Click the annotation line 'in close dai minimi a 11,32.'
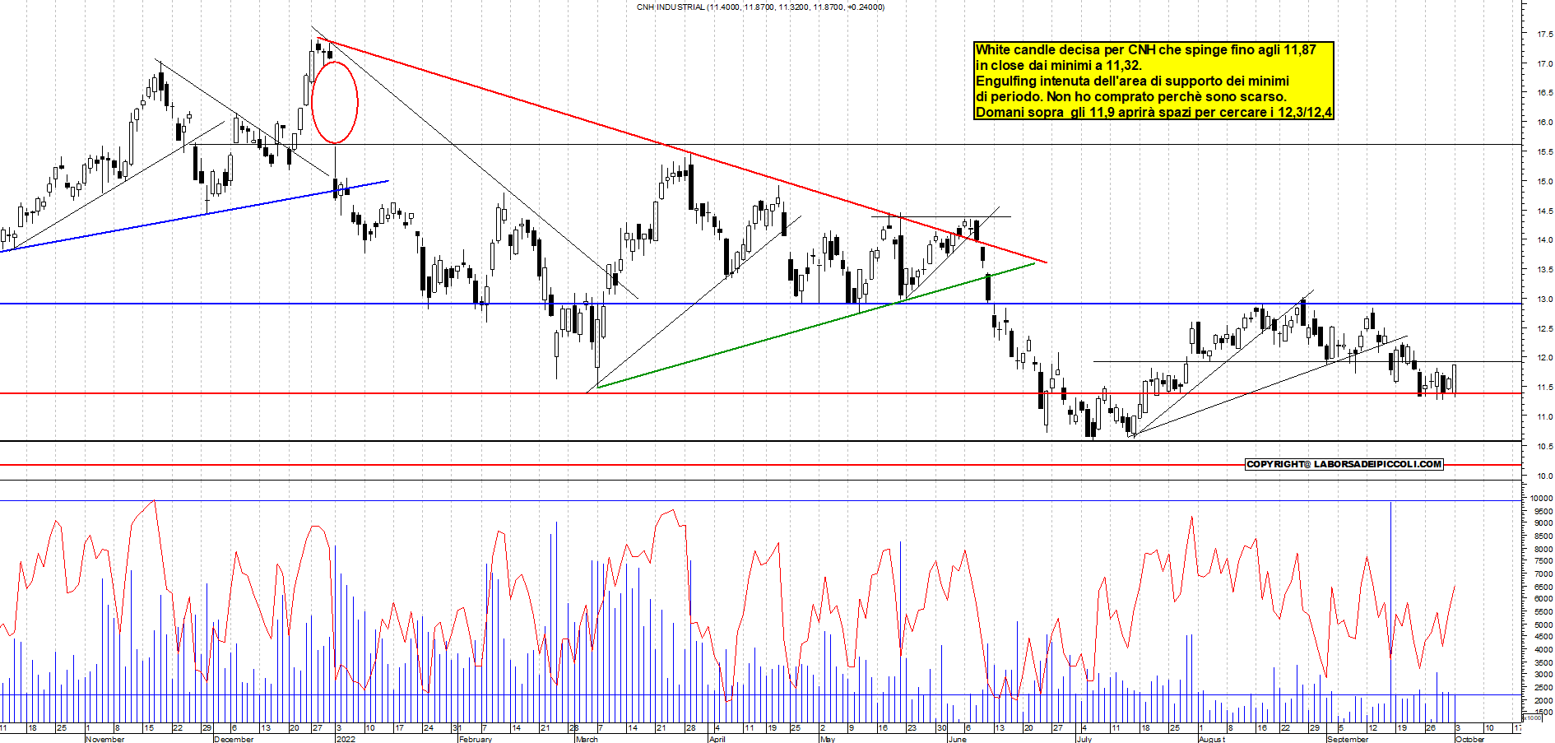The height and width of the screenshot is (743, 1555). coord(1058,65)
